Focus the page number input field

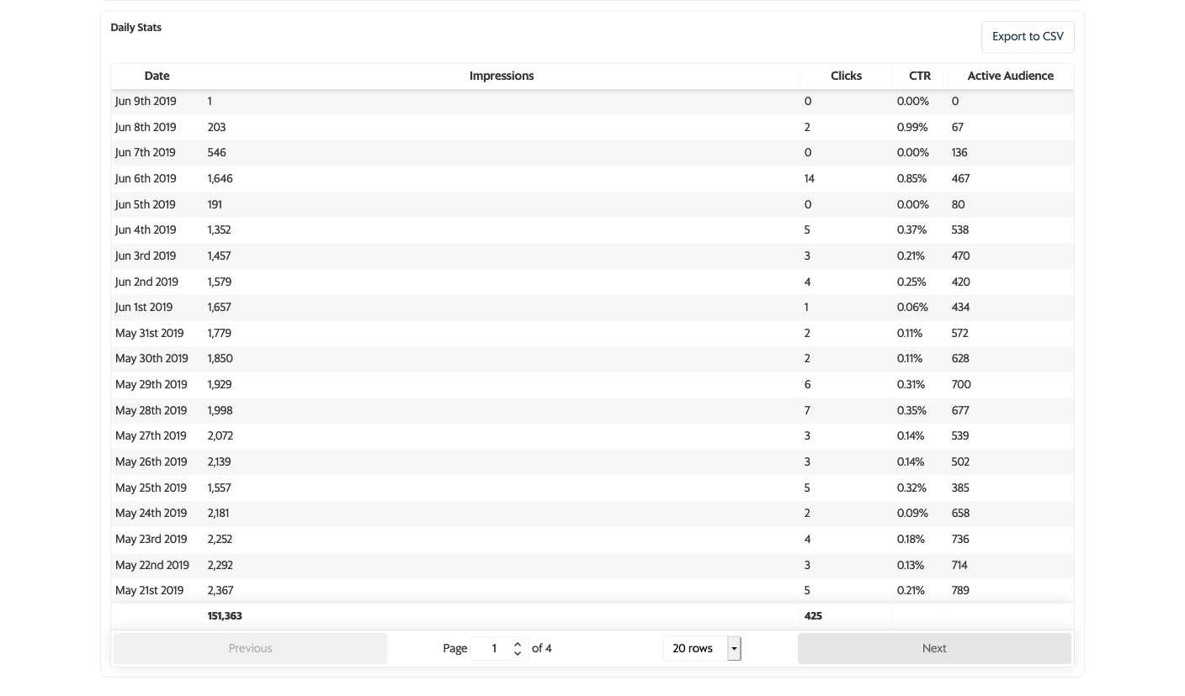tap(495, 648)
